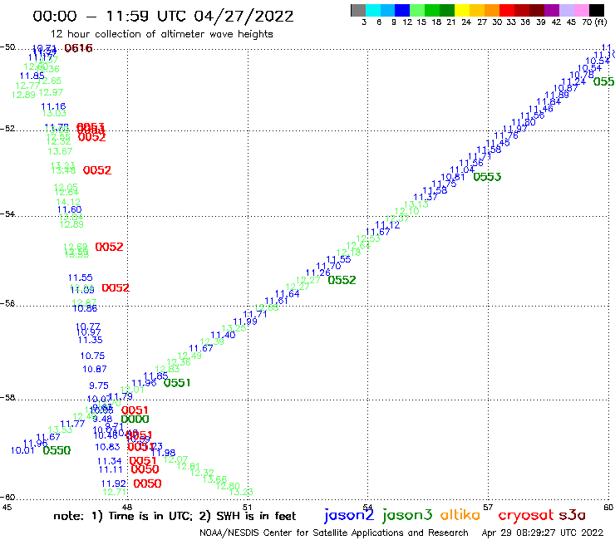The image size is (615, 540).
Task: Click the '11.92' wave height value
Action: (114, 484)
